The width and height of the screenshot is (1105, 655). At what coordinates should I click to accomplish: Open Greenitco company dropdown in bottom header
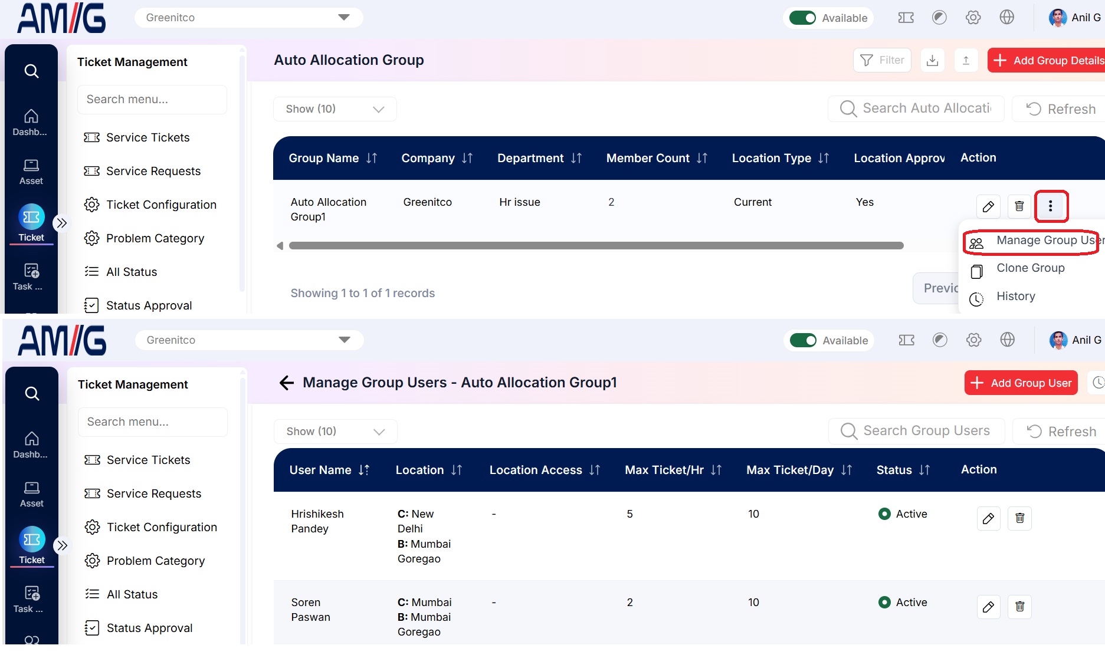coord(249,340)
